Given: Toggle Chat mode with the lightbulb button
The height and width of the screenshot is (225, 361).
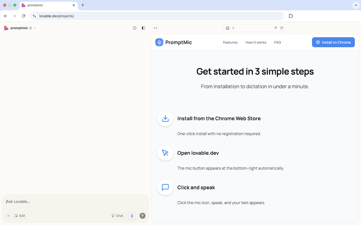Looking at the screenshot, I should click(118, 216).
